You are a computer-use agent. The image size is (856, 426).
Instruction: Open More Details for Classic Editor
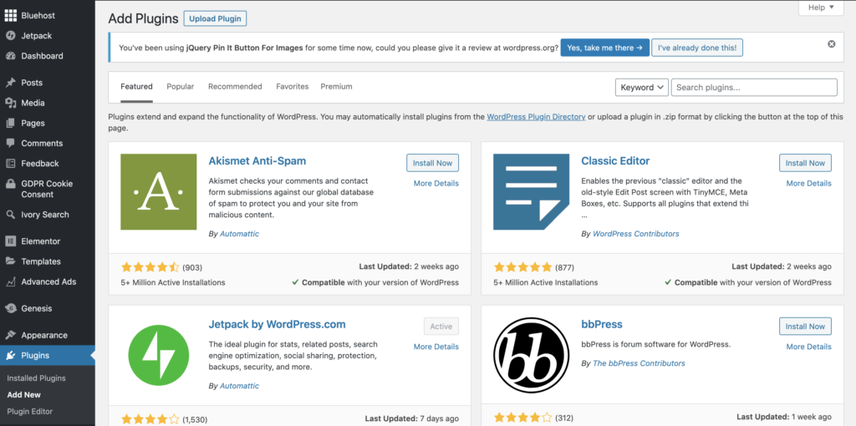(x=809, y=184)
